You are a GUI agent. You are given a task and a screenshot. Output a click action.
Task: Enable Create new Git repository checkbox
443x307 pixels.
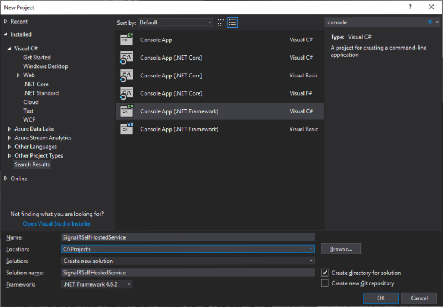coord(325,283)
